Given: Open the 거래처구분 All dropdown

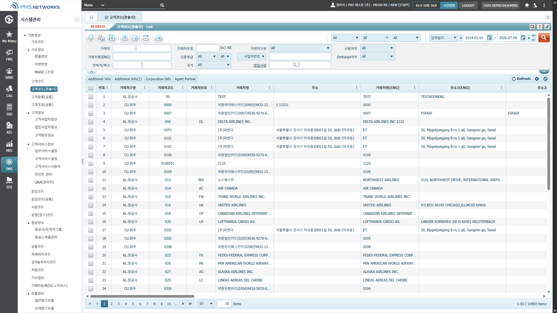Looking at the screenshot, I should [x=300, y=48].
